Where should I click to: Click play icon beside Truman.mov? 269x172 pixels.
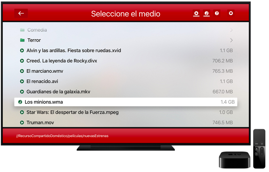pos(22,123)
